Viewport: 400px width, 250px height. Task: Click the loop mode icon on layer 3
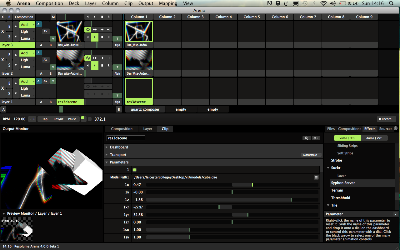(x=88, y=30)
